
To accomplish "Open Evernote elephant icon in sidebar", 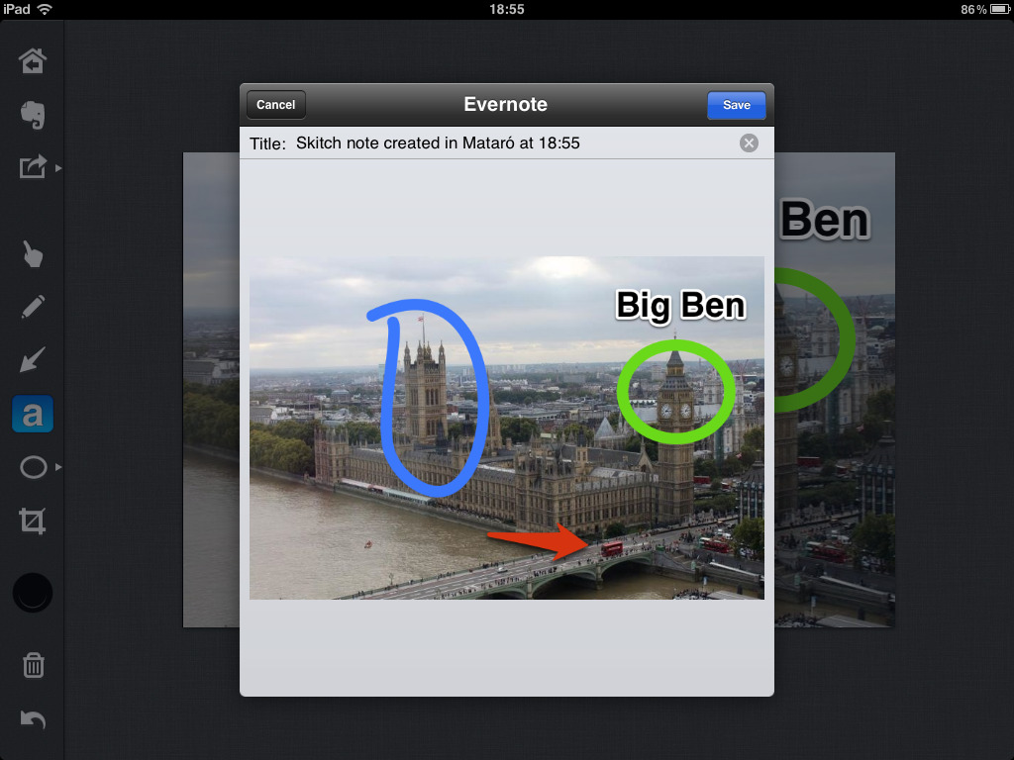I will click(x=33, y=116).
